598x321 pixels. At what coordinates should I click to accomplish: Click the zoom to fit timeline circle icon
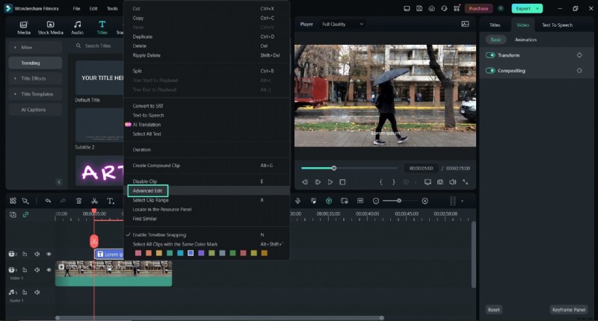425,201
